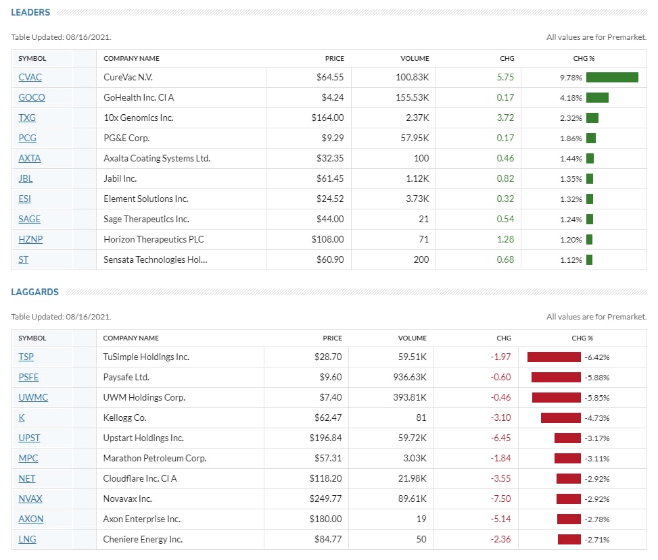Click the red -6.42% bar for TuSimple

554,357
